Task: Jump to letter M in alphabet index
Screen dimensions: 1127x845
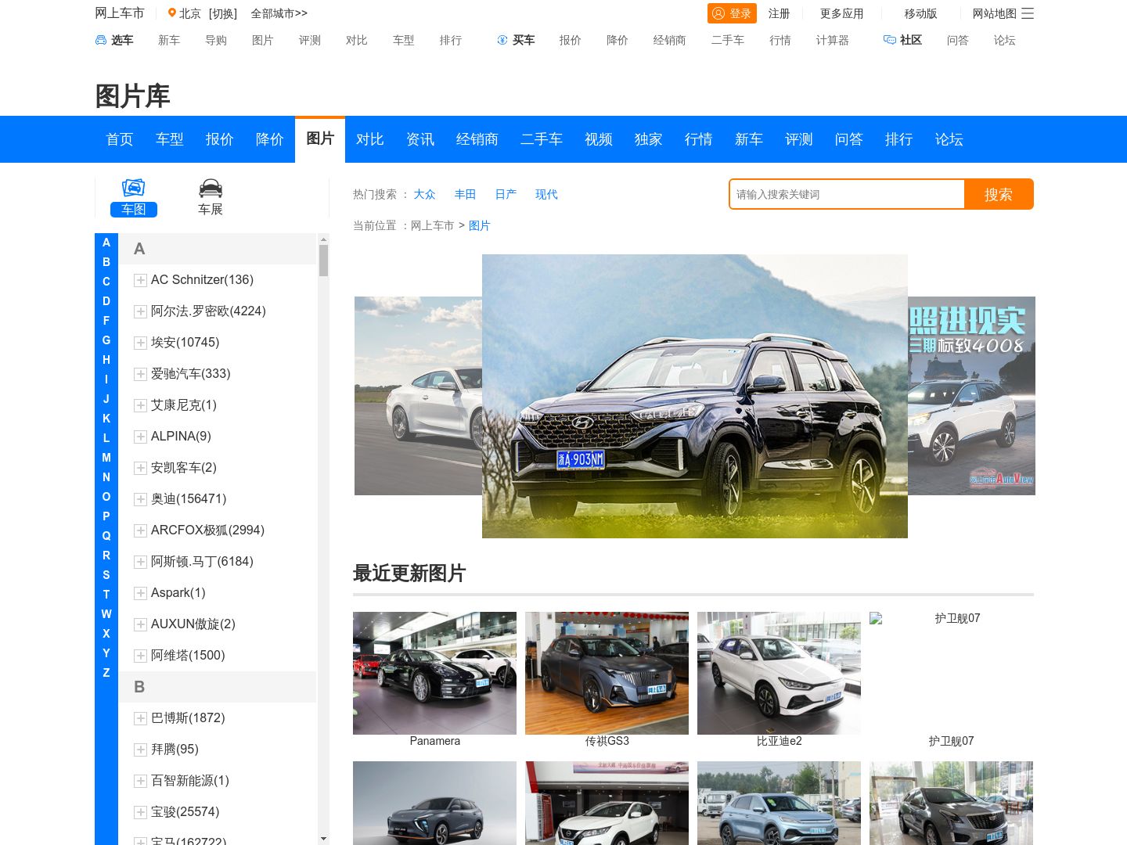Action: point(106,458)
